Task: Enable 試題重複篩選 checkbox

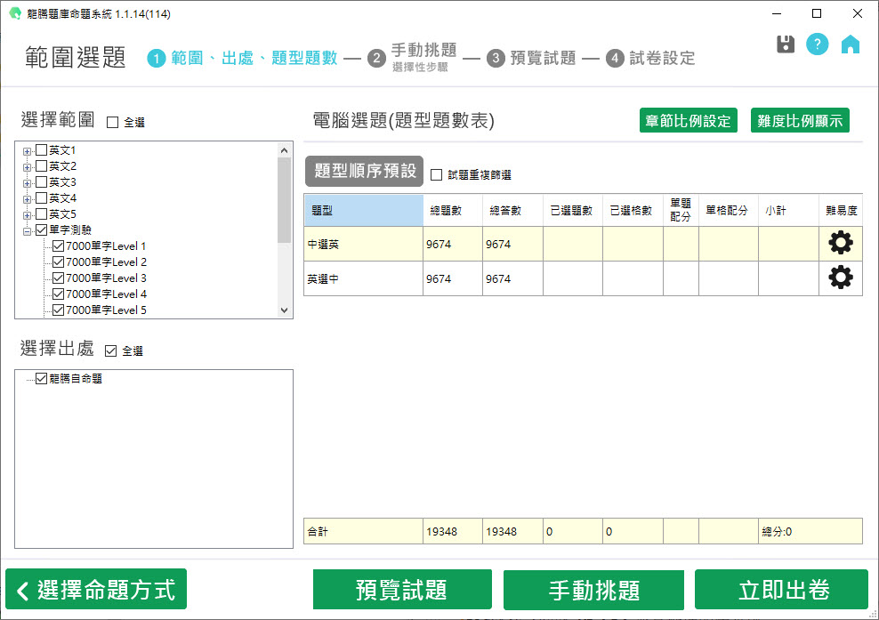Action: [437, 175]
